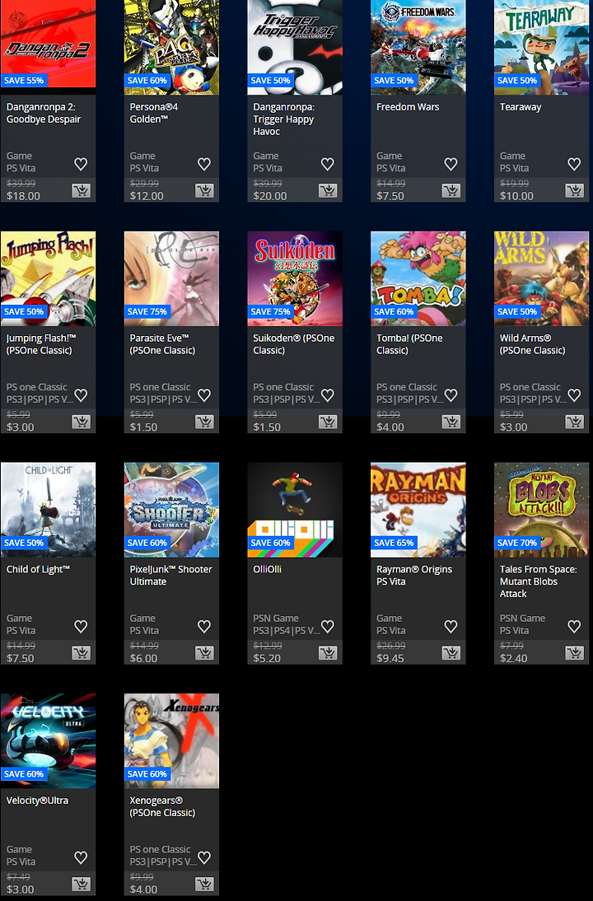Add Persona 4 Golden to cart
The width and height of the screenshot is (593, 901).
pyautogui.click(x=204, y=191)
